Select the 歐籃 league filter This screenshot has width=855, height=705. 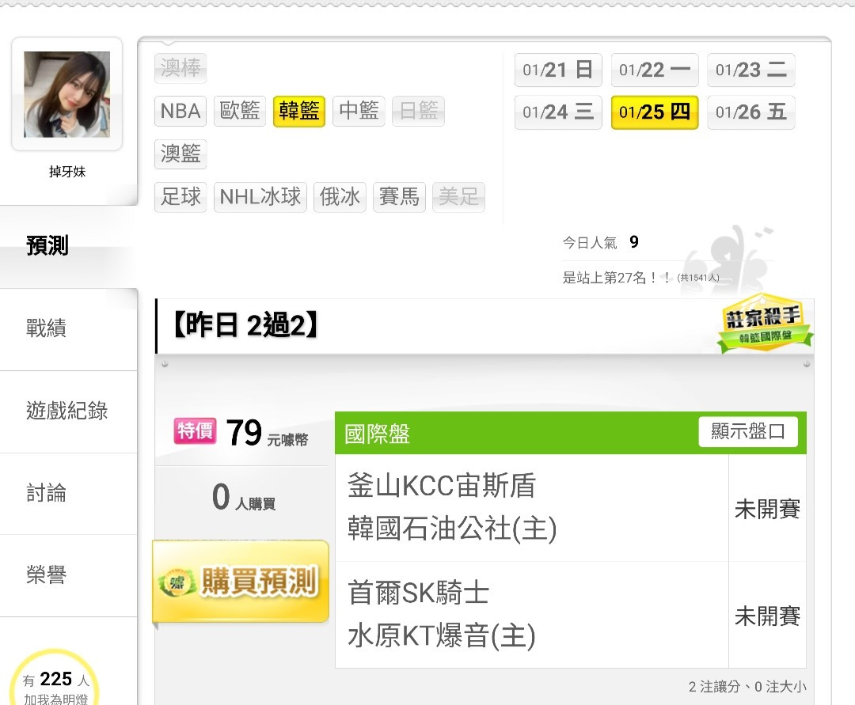[239, 111]
